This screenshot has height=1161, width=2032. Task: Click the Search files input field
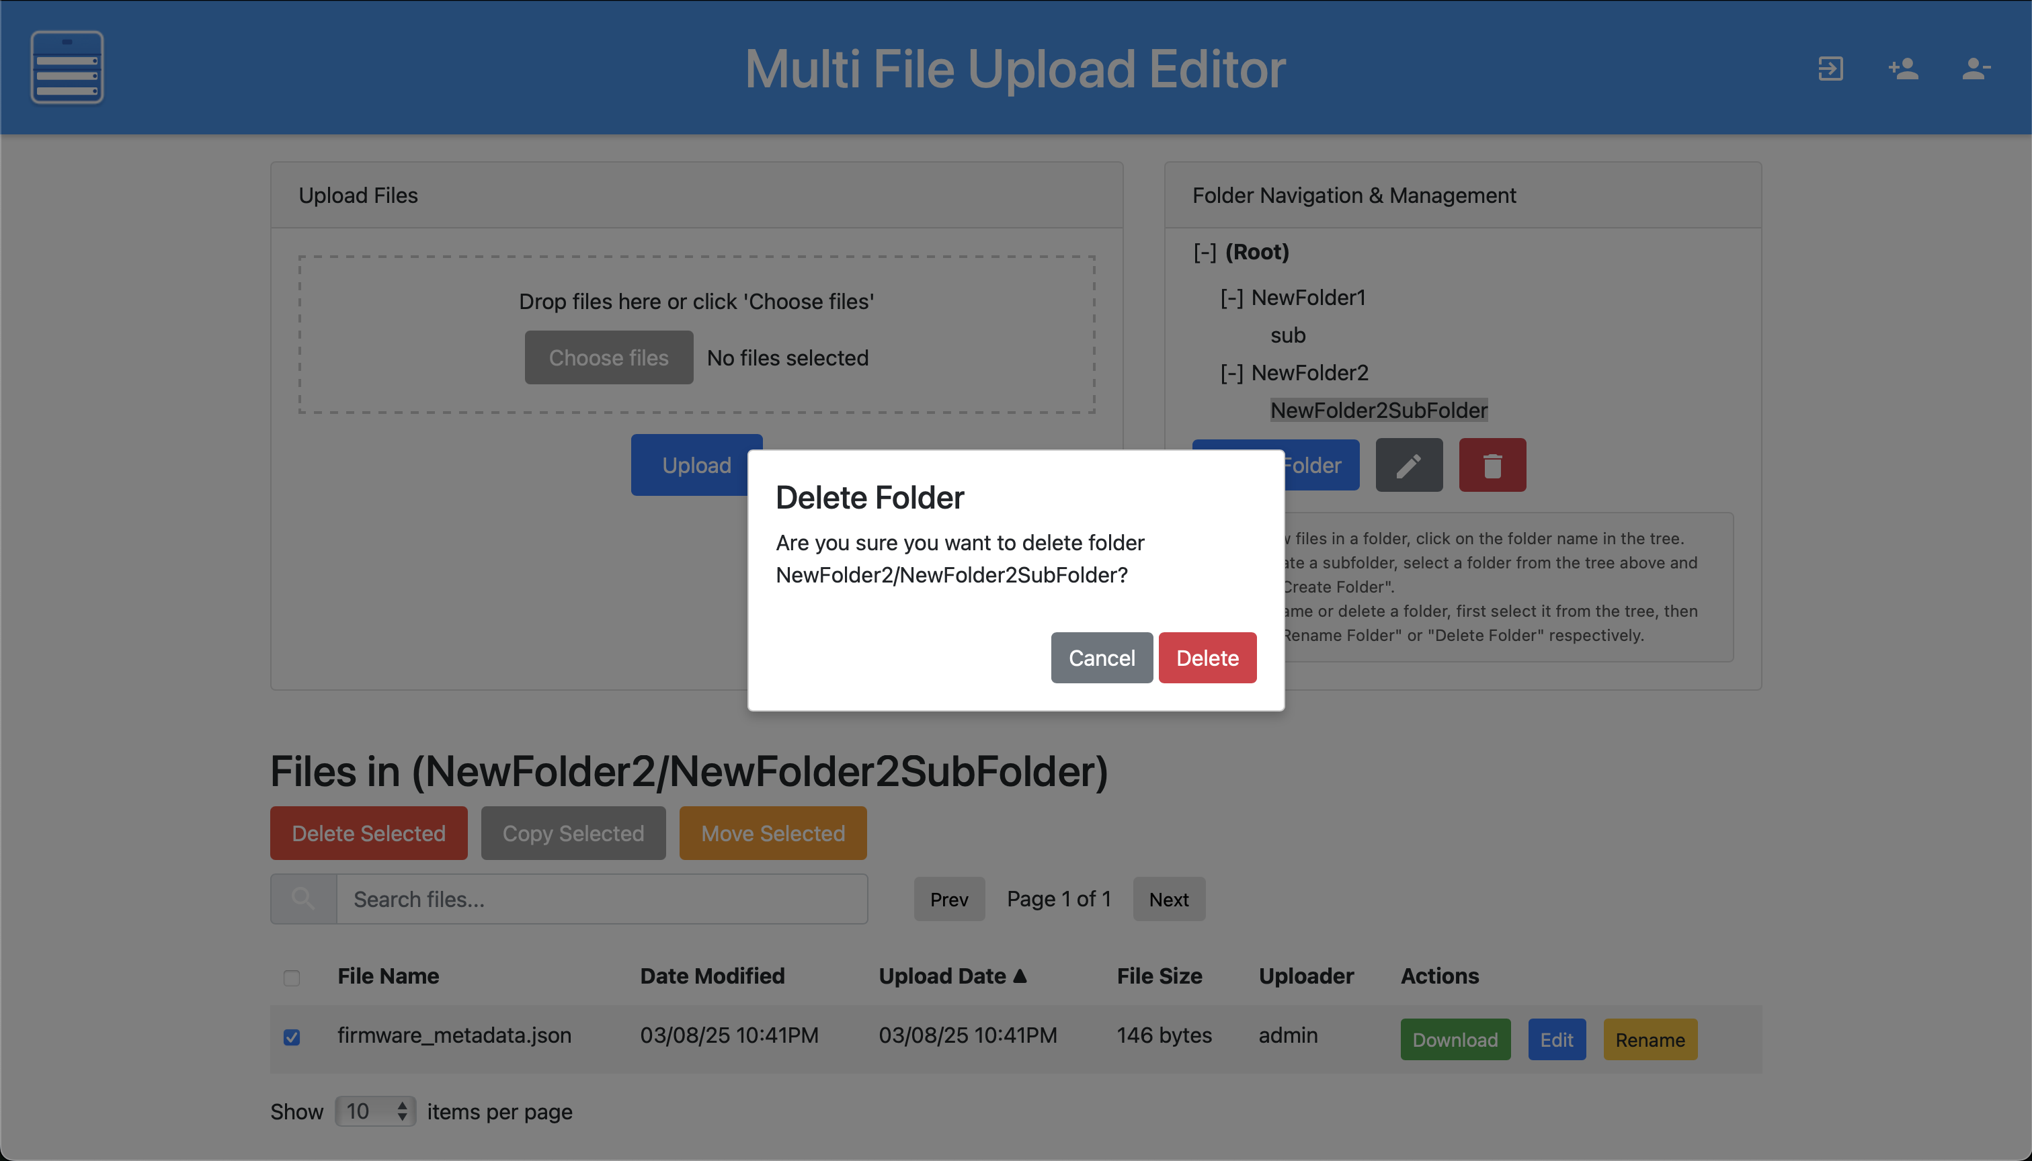(602, 899)
